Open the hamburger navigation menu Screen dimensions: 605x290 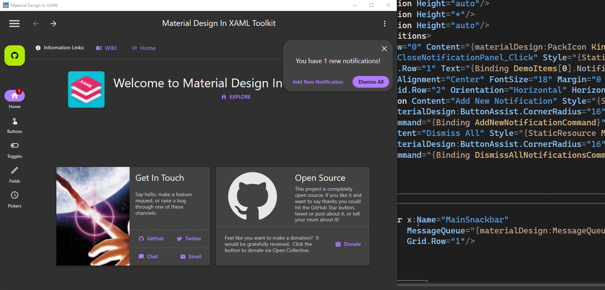(x=15, y=23)
